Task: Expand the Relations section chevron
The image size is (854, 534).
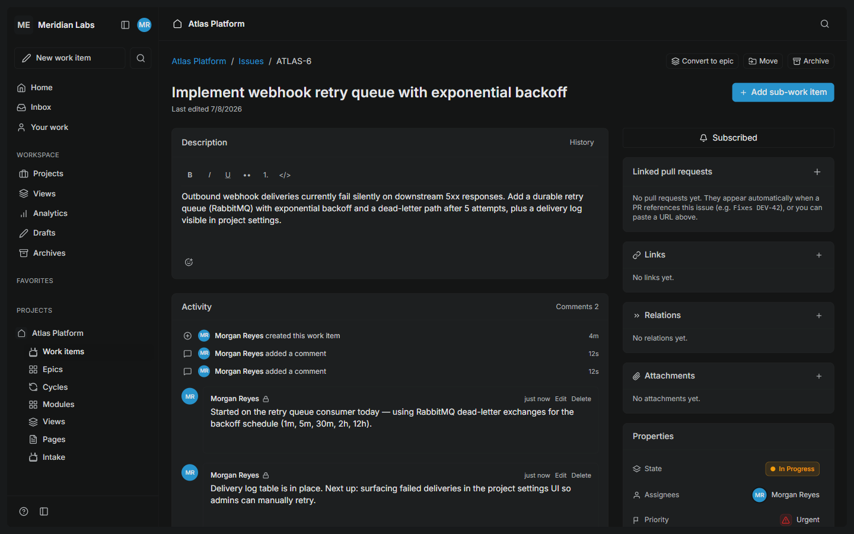Action: click(x=636, y=316)
